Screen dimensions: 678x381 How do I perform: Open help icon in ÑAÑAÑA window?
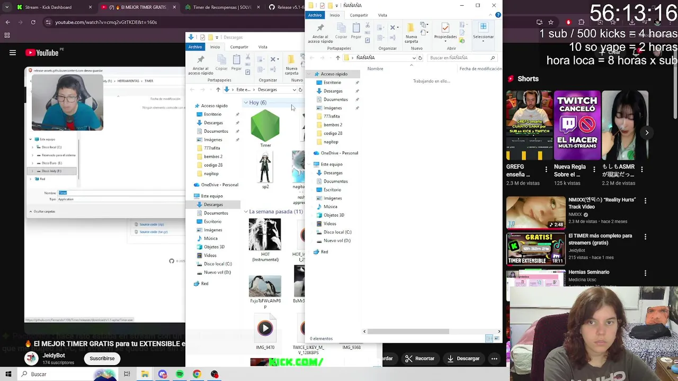498,15
